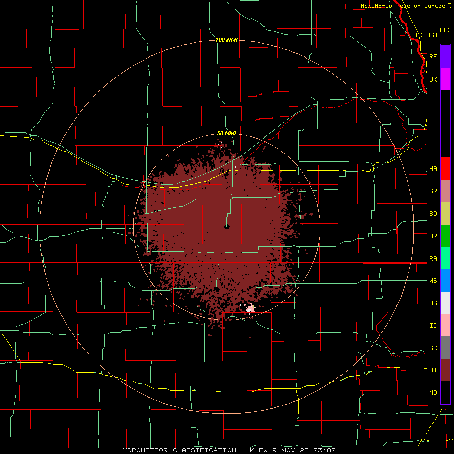
Task: Click the UK magenta legend swatch
Action: click(x=445, y=79)
